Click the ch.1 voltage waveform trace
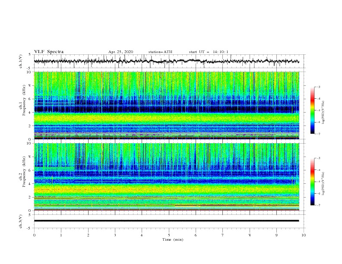 [166, 61]
